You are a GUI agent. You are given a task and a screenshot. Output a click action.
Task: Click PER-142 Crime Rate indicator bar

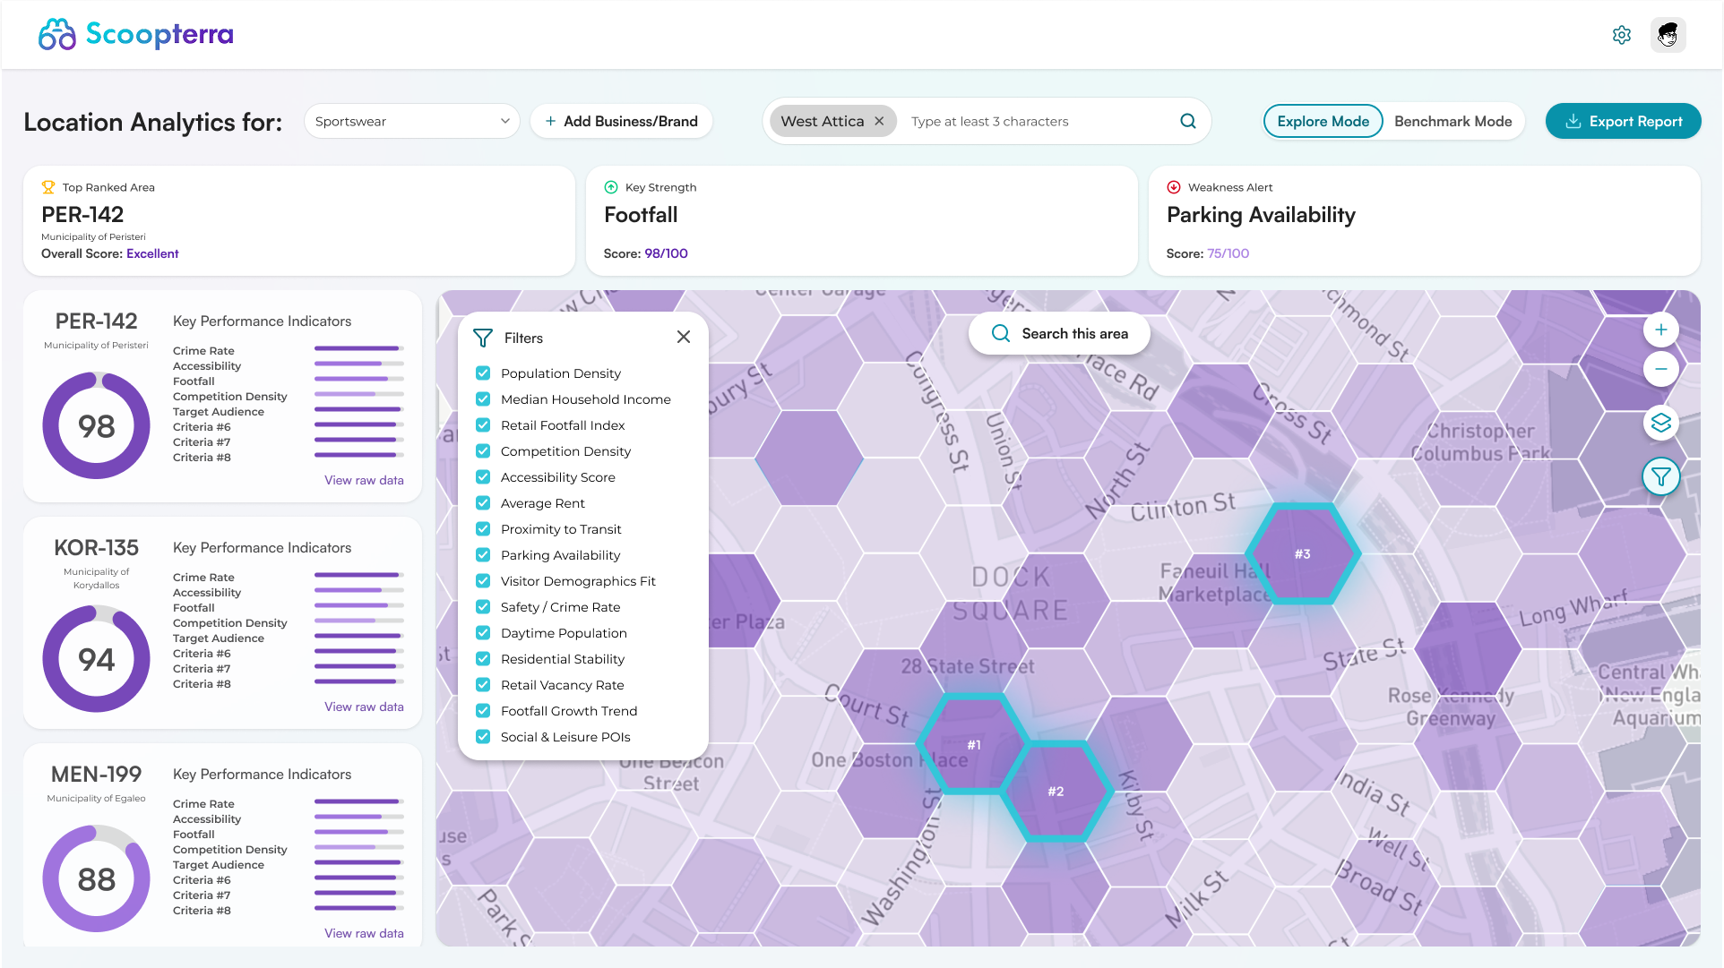tap(359, 348)
